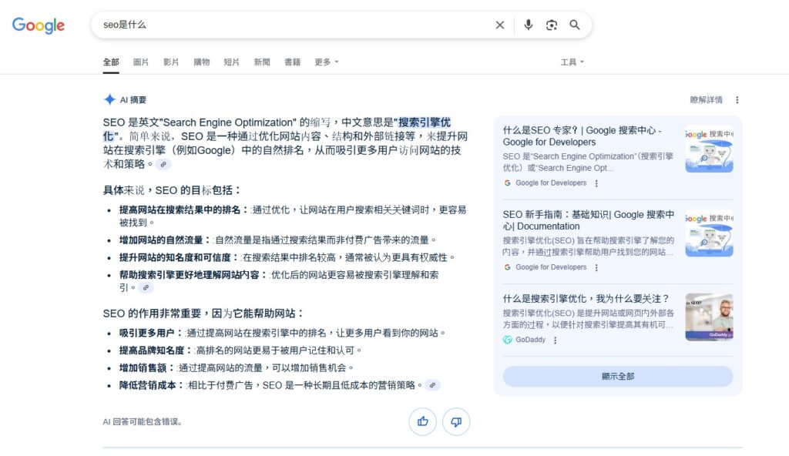789x456 pixels.
Task: Click Google favicon under SEO 新手指南 card
Action: [507, 267]
